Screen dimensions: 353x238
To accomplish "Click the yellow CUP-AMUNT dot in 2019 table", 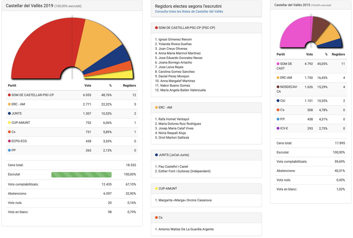I will click(x=9, y=123).
